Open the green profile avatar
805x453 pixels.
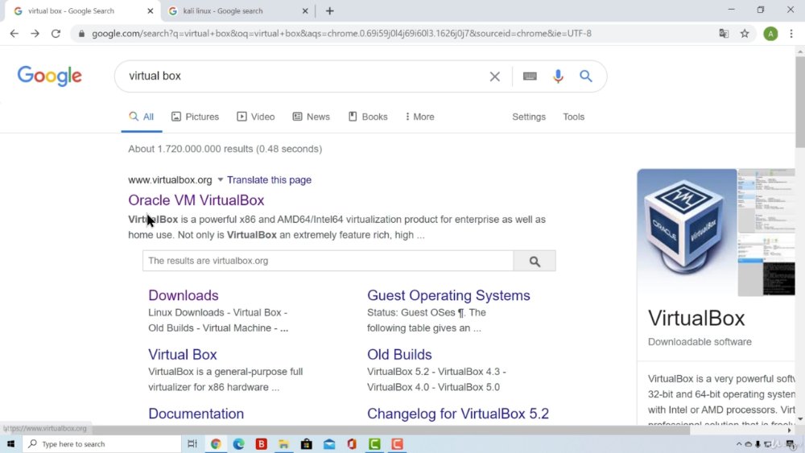coord(770,33)
